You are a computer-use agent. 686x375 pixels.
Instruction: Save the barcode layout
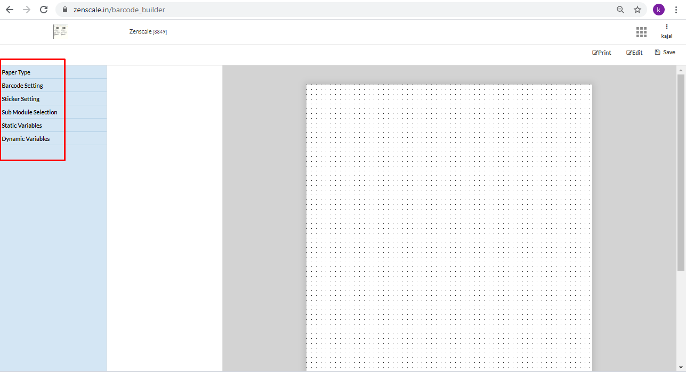[665, 52]
